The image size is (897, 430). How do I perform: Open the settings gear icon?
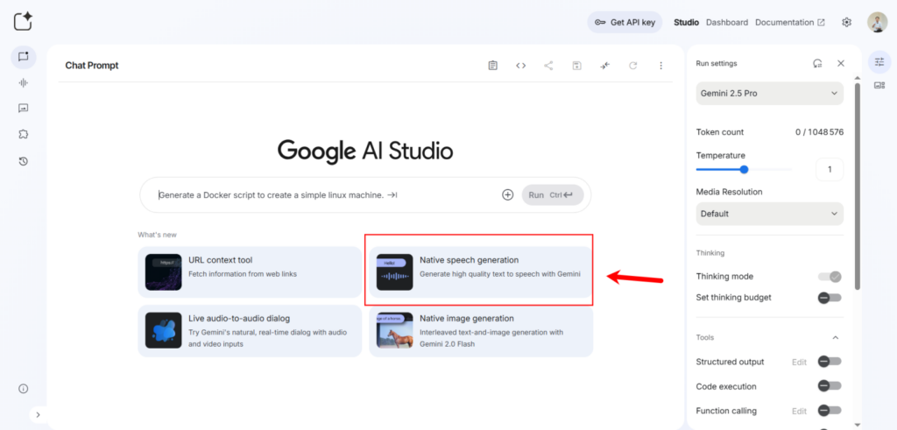(846, 23)
